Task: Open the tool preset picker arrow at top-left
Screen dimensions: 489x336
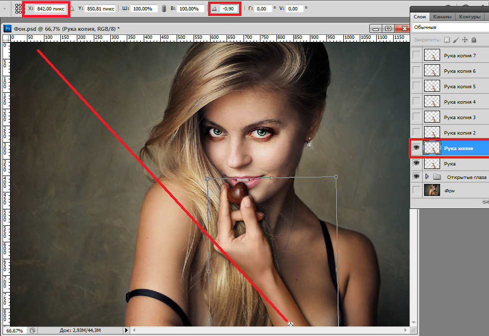Action: pyautogui.click(x=4, y=9)
